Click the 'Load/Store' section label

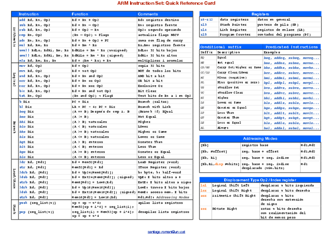click(x=15, y=179)
